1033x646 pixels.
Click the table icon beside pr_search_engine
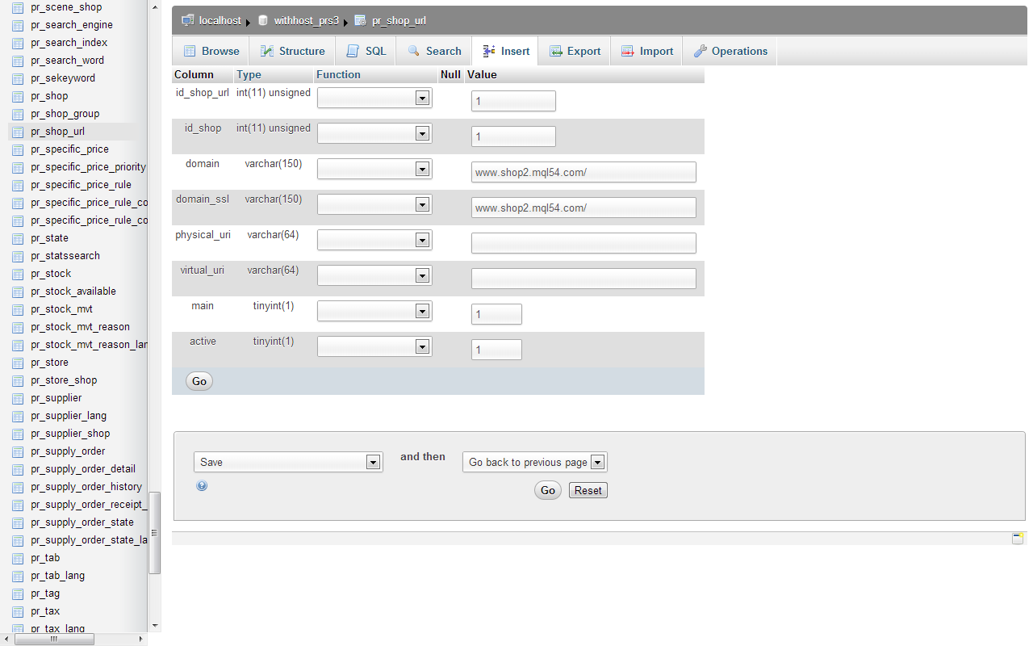click(18, 25)
